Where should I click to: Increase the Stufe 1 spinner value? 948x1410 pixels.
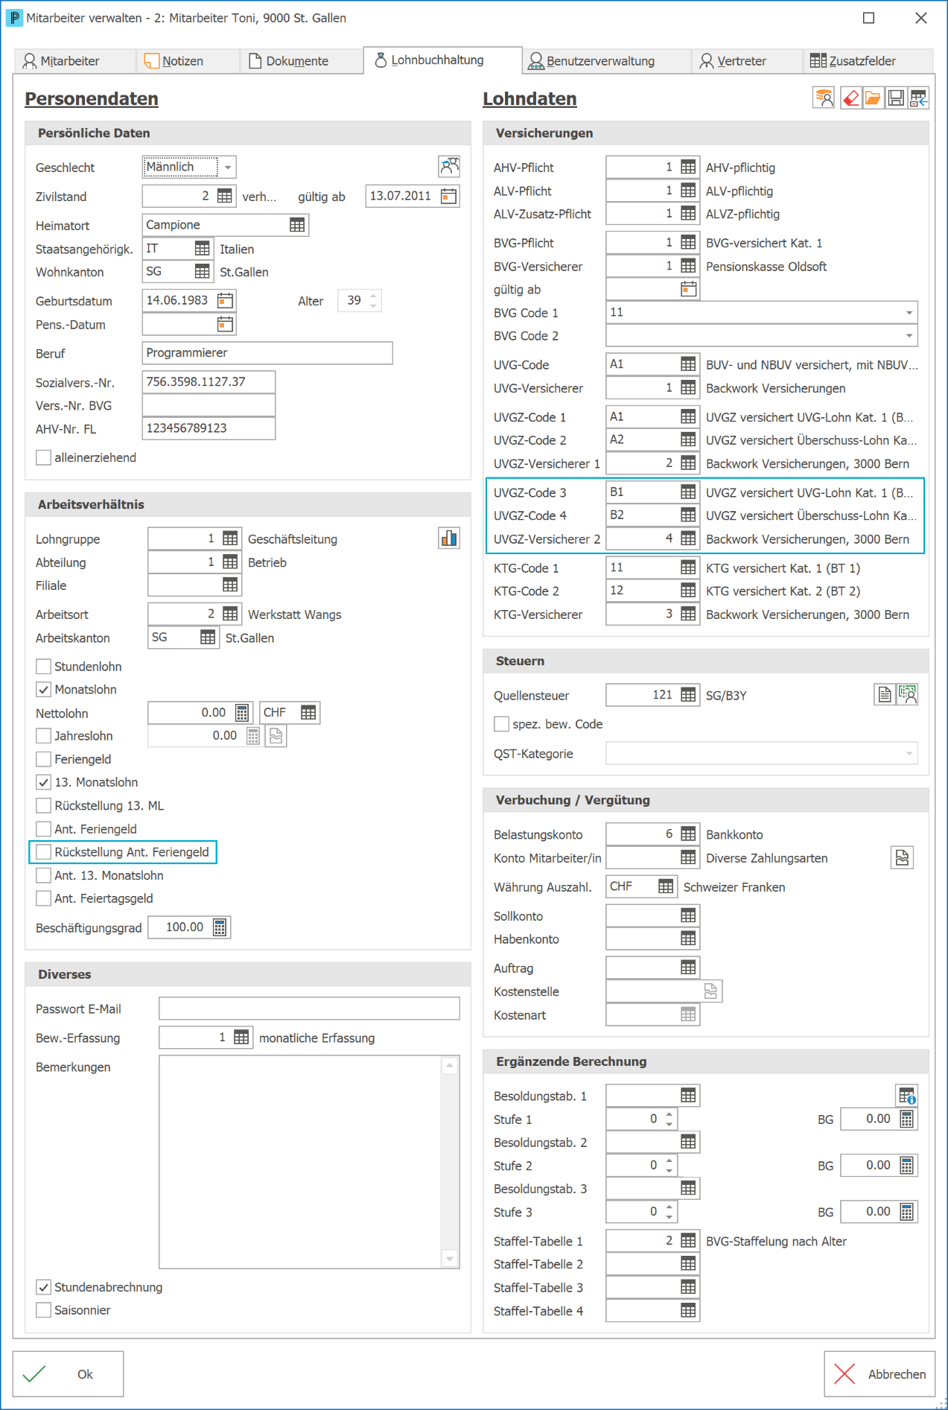(x=669, y=1115)
